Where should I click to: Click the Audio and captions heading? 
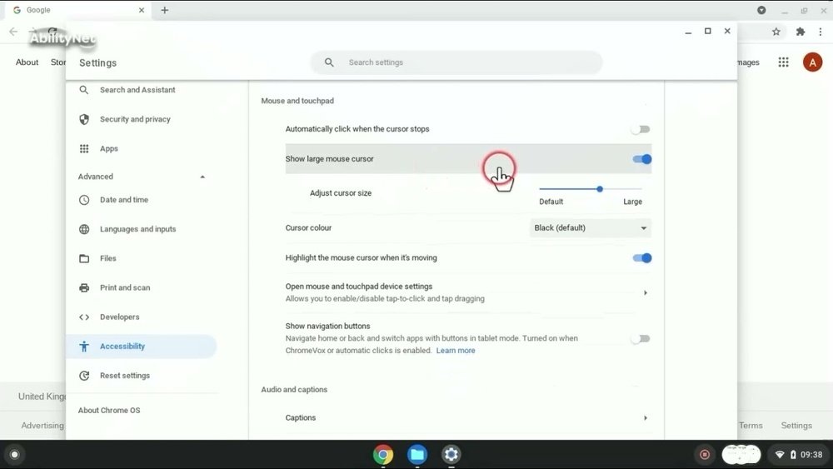(294, 389)
